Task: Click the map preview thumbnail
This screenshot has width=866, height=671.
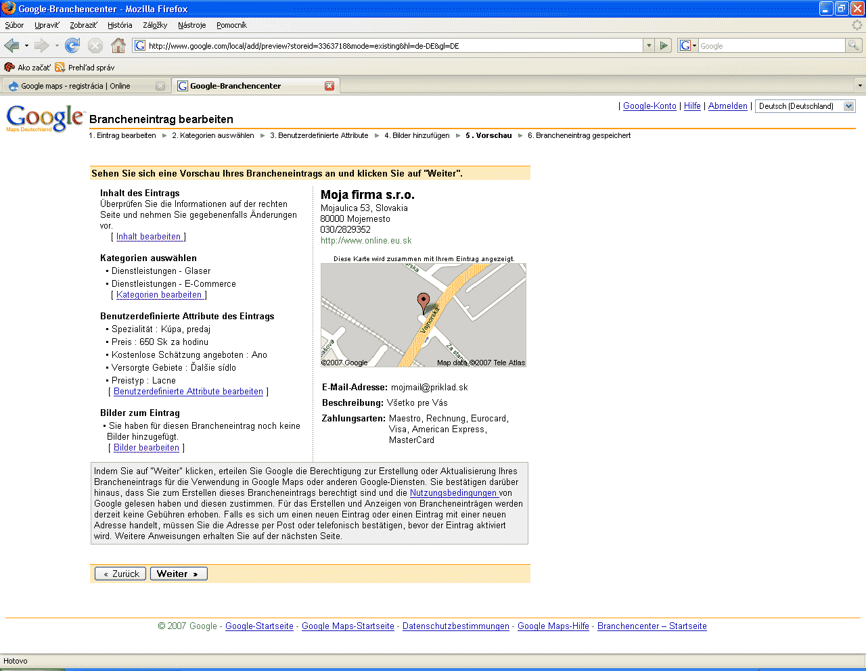Action: 424,315
